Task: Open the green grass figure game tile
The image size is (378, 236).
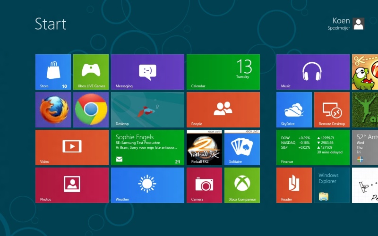Action: 365,110
